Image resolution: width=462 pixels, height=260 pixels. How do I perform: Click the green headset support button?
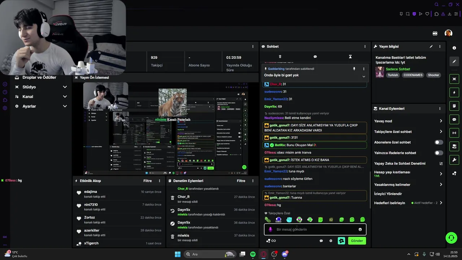451,238
